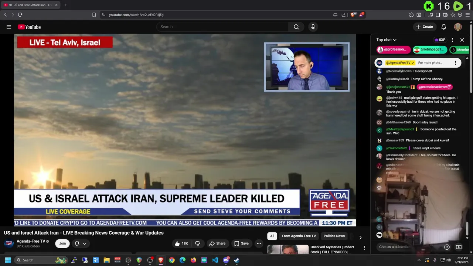Open more options for live chat
The width and height of the screenshot is (473, 266).
(452, 40)
